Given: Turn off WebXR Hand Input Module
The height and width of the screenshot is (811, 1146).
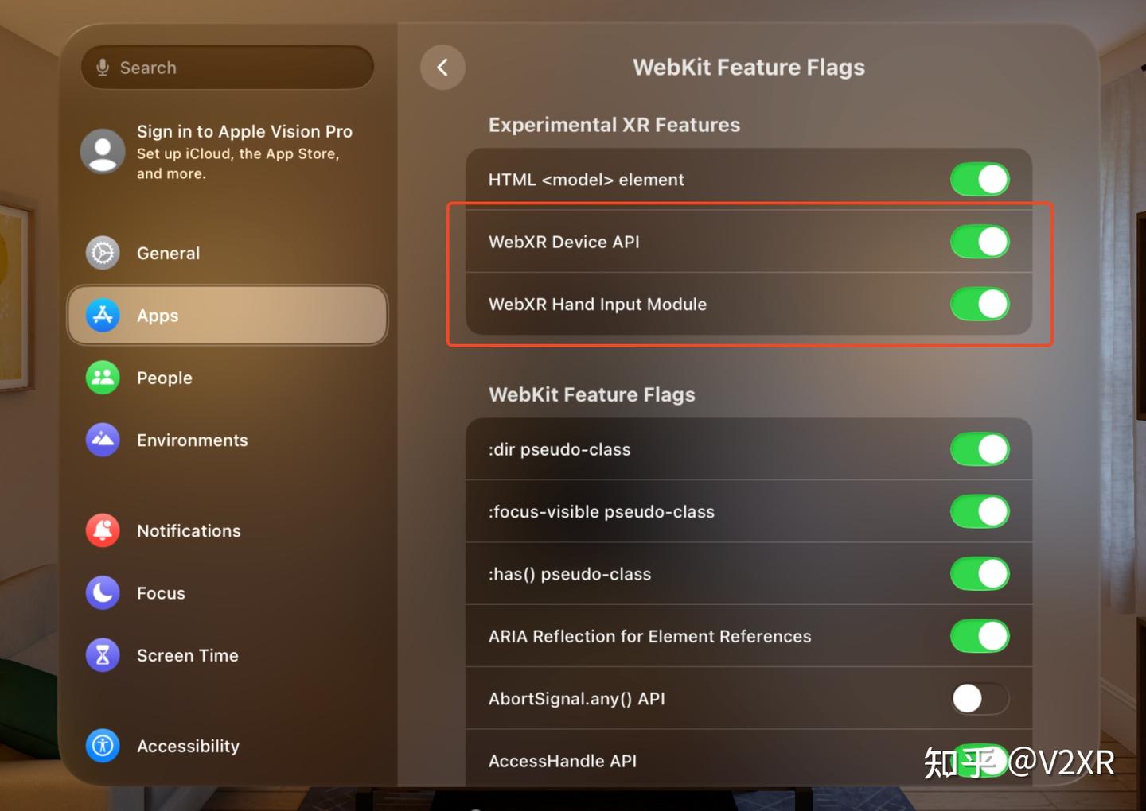Looking at the screenshot, I should pyautogui.click(x=980, y=304).
